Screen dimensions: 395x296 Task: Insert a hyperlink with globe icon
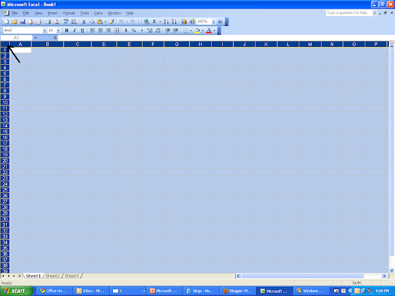click(146, 22)
